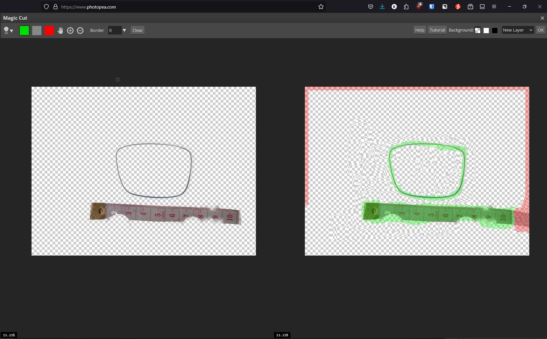Open the Bitwarden extension
547x339 pixels.
point(432,7)
